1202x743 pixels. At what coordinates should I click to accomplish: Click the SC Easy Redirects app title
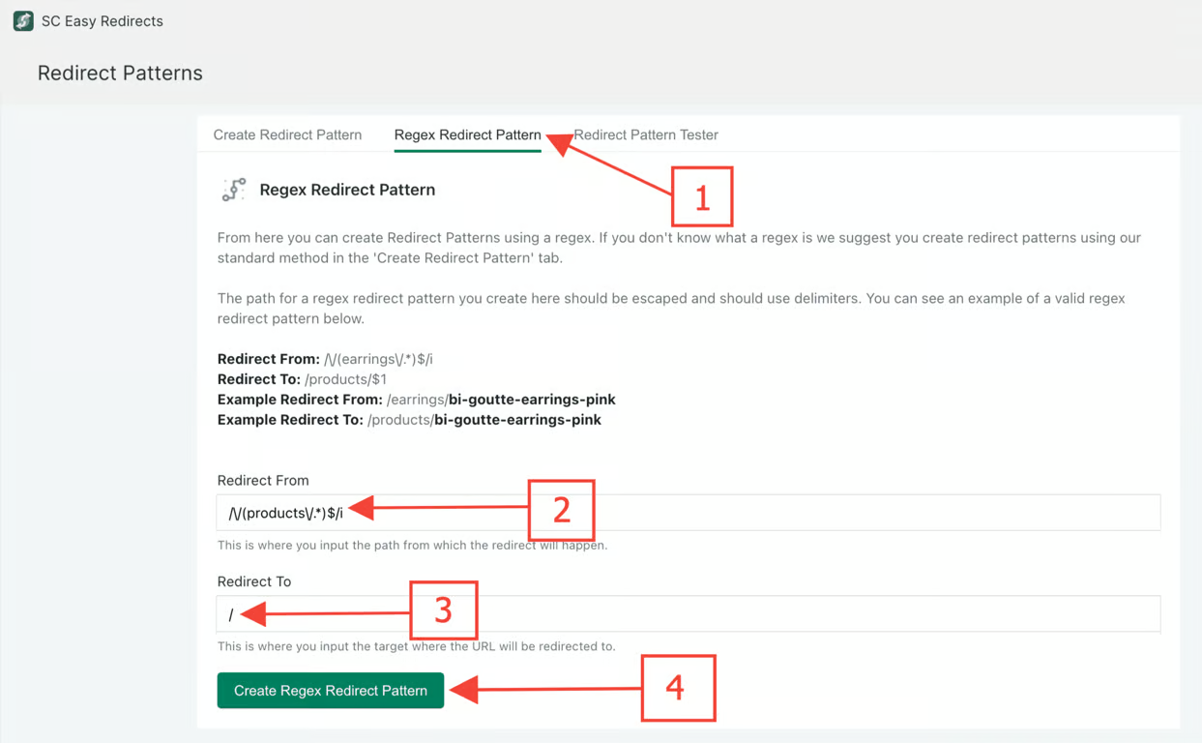[102, 21]
